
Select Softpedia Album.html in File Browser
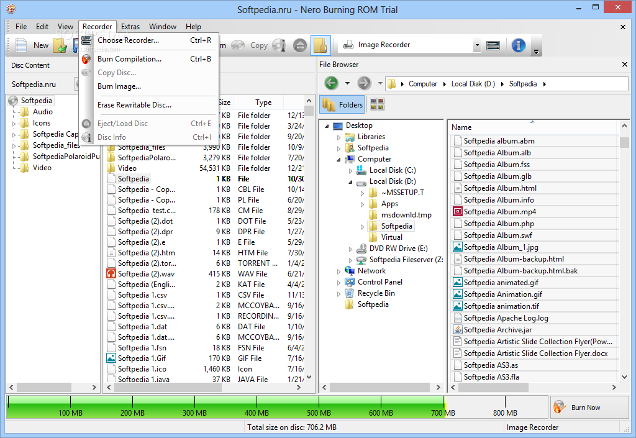point(500,188)
